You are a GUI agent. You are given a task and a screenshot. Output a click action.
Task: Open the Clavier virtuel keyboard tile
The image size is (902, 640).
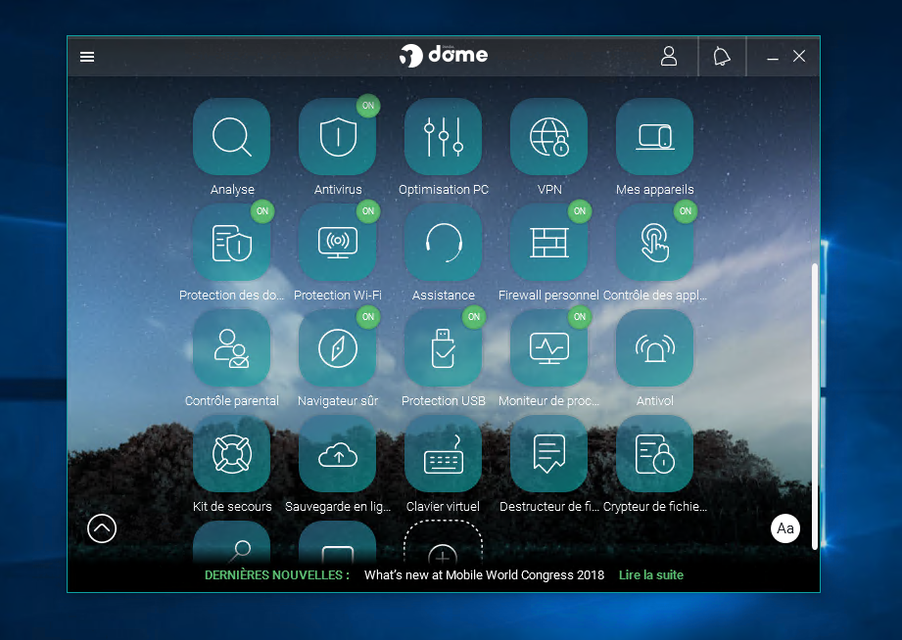(443, 454)
